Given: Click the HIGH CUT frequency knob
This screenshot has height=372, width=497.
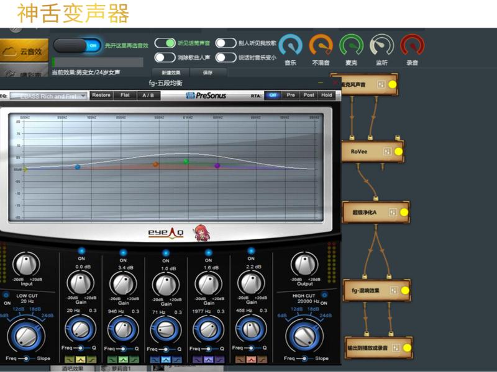Looking at the screenshot, I should (x=305, y=336).
